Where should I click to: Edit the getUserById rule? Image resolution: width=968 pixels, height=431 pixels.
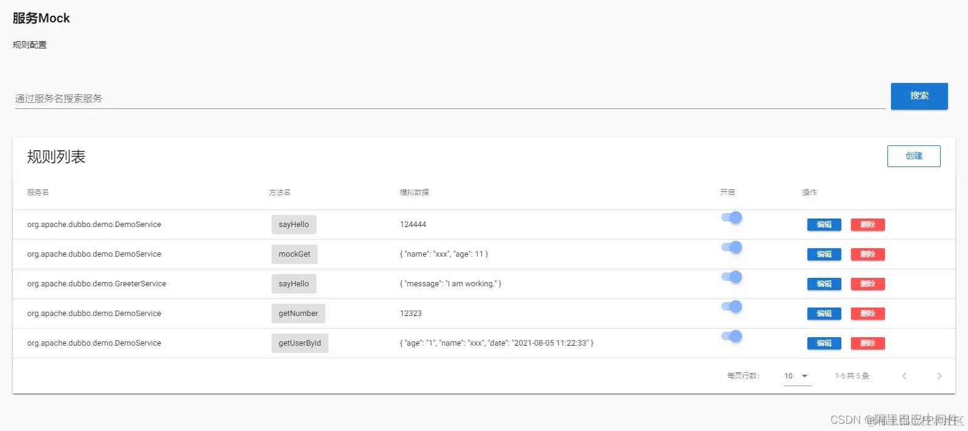tap(824, 343)
